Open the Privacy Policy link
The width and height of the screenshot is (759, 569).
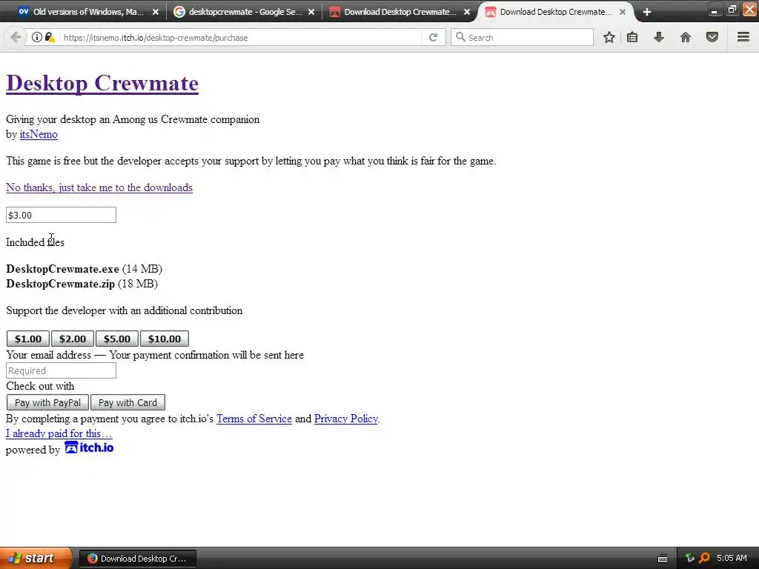[345, 419]
